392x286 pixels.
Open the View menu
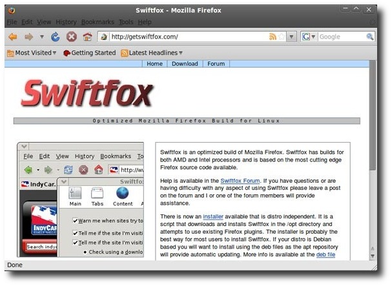pyautogui.click(x=44, y=22)
